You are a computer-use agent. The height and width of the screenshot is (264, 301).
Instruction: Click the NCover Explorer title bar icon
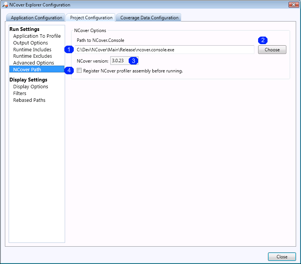(5, 5)
